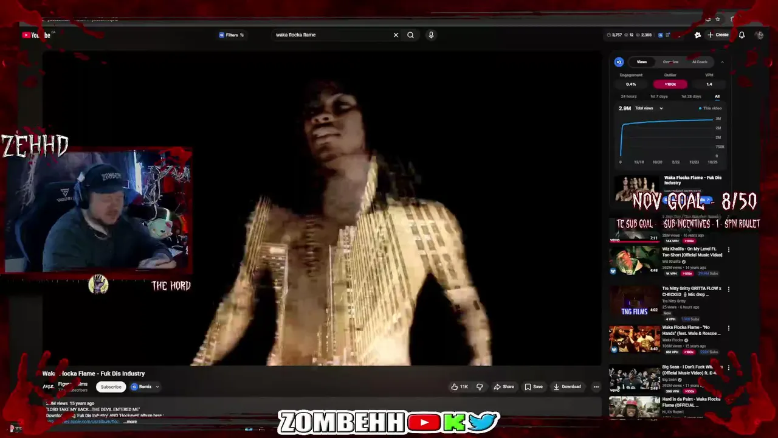Image resolution: width=778 pixels, height=438 pixels.
Task: Select the 1st 7 days range
Action: click(x=659, y=96)
